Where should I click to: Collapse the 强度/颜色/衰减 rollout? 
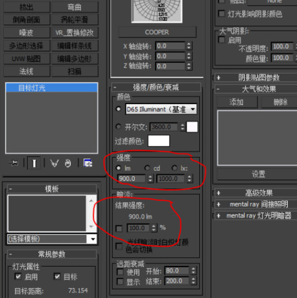(156, 87)
